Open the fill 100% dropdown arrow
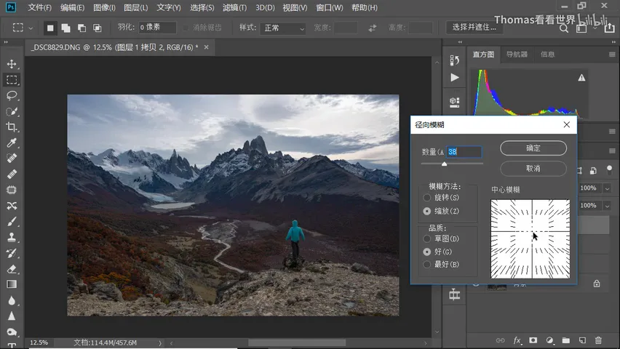This screenshot has height=349, width=620. coord(608,206)
